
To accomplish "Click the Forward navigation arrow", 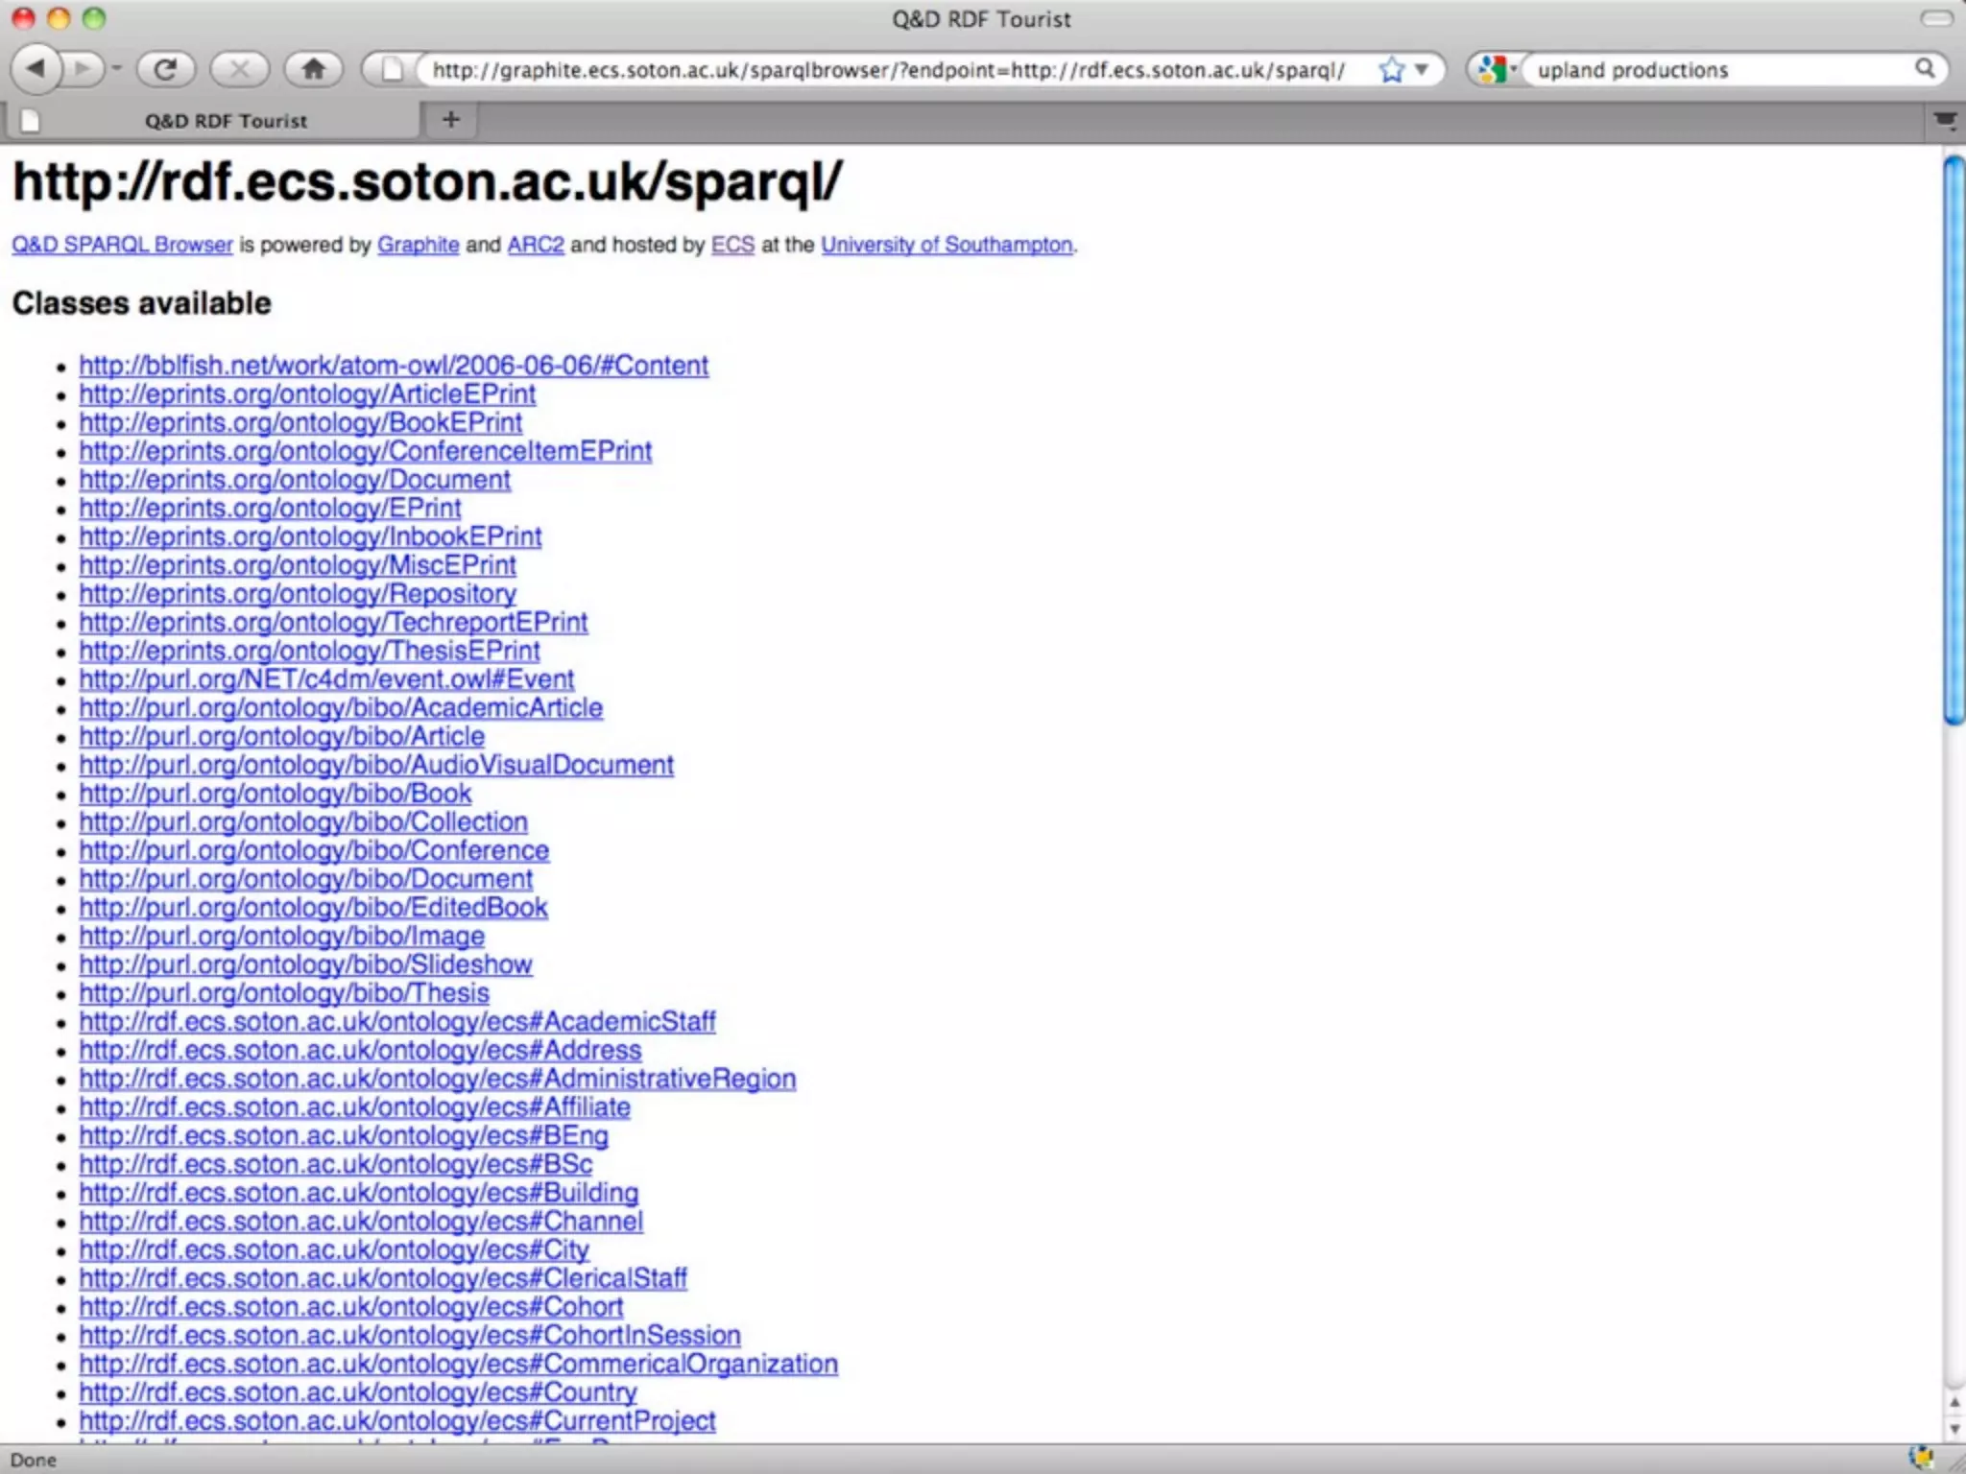I will (x=84, y=69).
